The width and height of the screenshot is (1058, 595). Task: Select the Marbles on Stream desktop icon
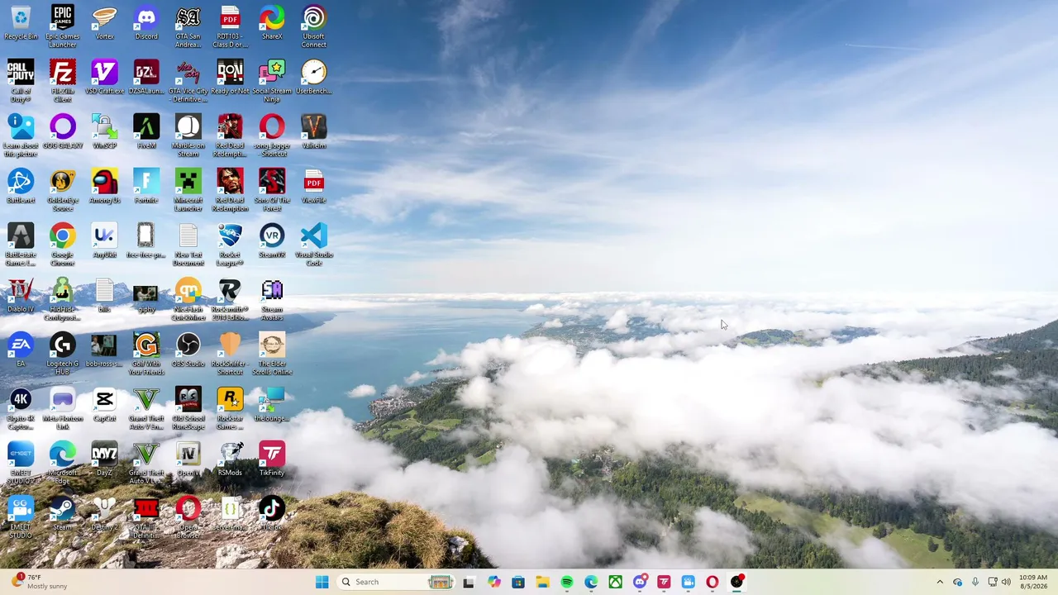(x=188, y=136)
